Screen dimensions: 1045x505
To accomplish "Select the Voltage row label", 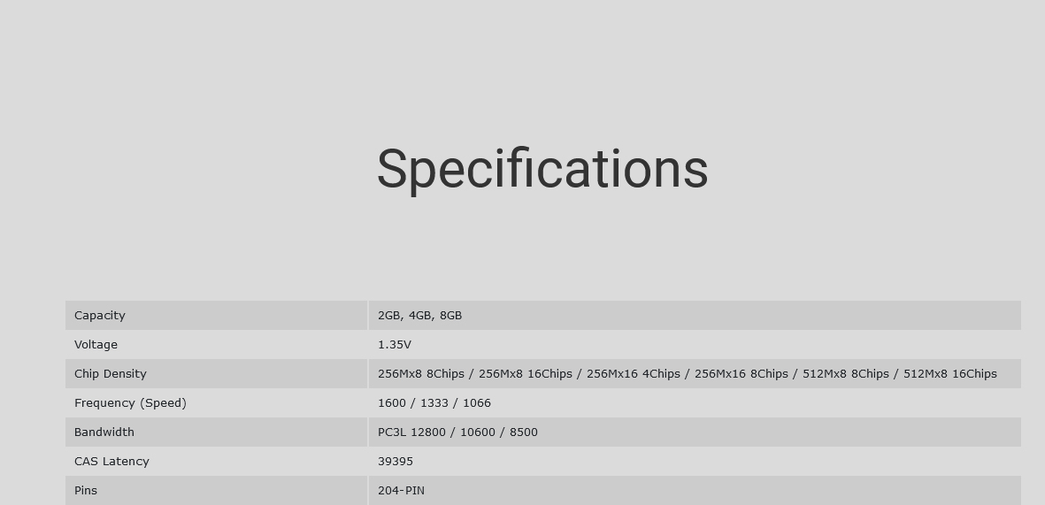I will click(96, 344).
